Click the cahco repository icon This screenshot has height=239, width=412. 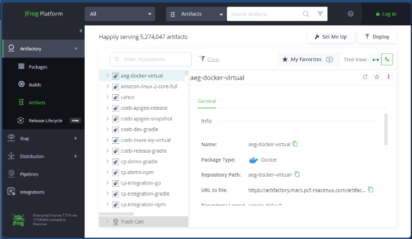(116, 97)
